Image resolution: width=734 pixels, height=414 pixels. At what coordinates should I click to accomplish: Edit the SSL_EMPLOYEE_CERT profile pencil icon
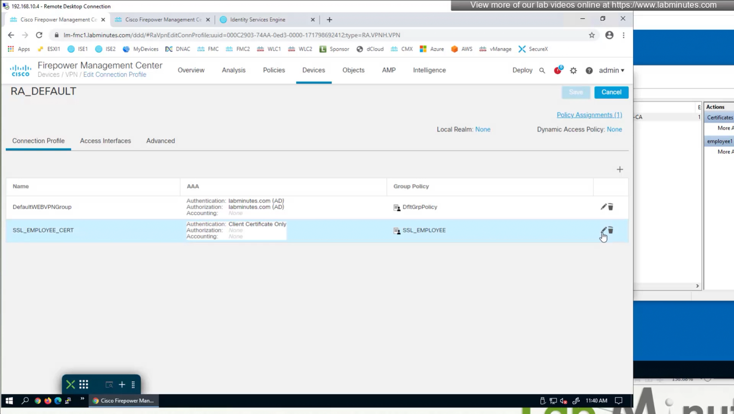tap(603, 230)
